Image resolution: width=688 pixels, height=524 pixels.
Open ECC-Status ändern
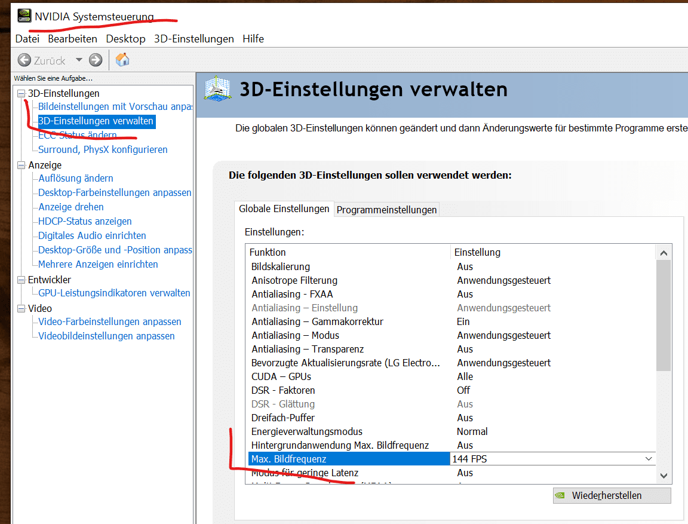pos(78,135)
